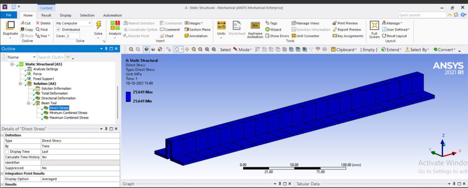Collapse the Static Structural (A5) node
This screenshot has height=188, width=468.
point(11,64)
